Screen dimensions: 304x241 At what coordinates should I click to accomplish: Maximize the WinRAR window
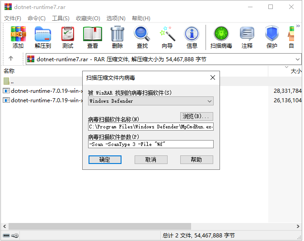(x=271, y=7)
